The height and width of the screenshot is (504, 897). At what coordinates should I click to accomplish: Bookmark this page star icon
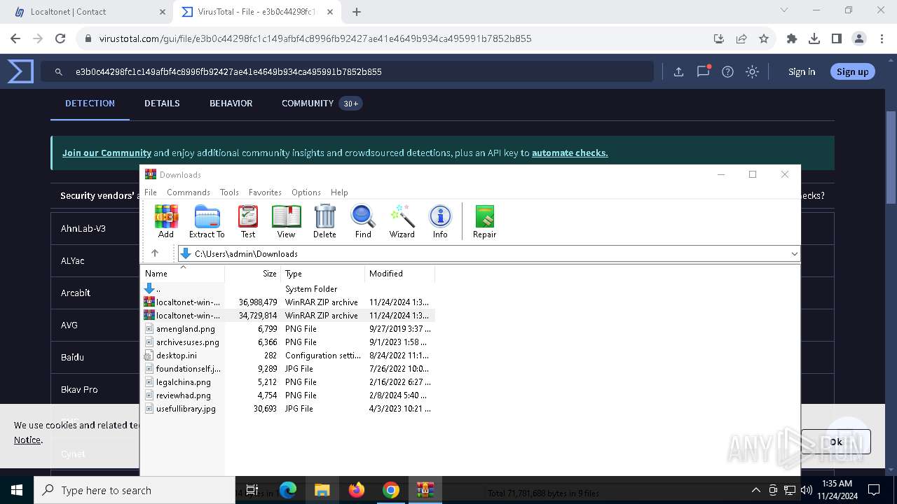(764, 38)
